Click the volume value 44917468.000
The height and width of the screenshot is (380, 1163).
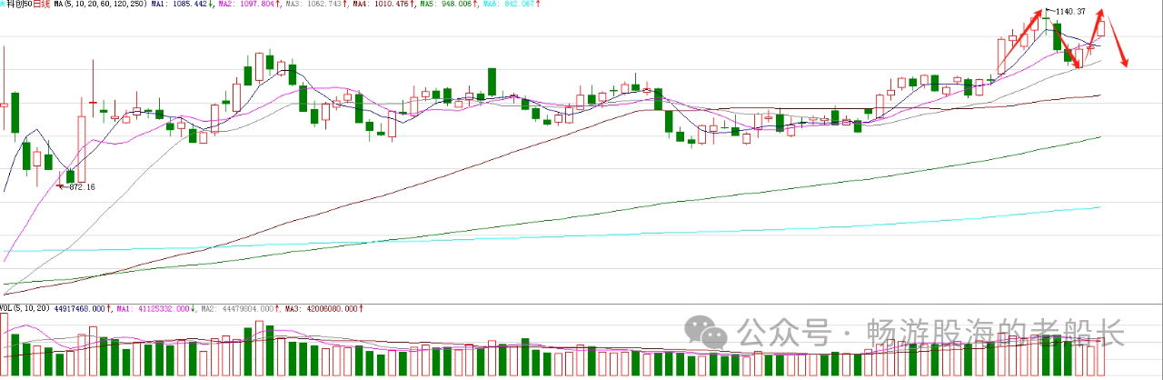[82, 309]
